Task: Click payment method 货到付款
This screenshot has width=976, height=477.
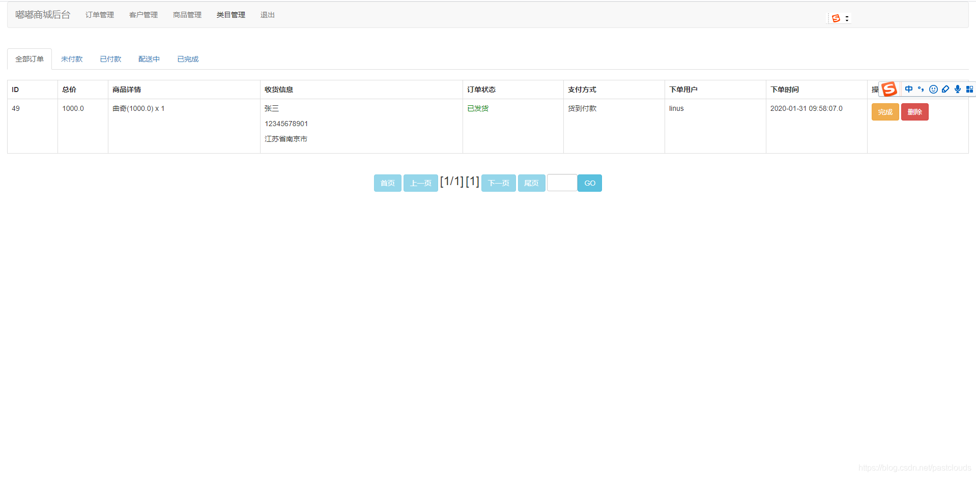Action: click(x=582, y=108)
